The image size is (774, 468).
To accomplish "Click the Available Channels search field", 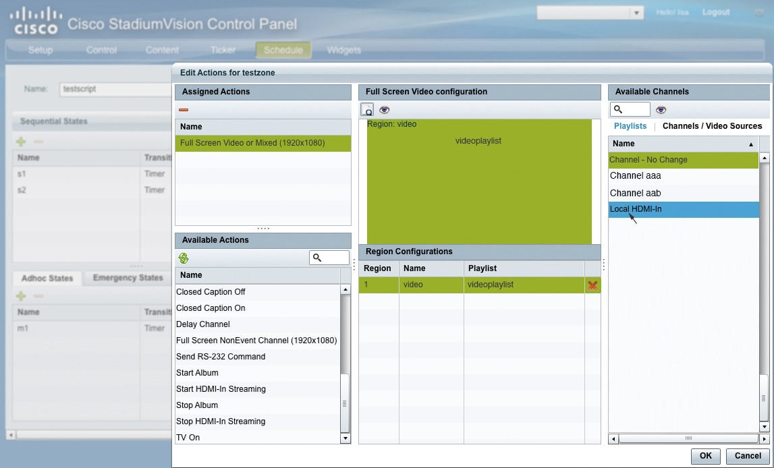I will pos(630,109).
